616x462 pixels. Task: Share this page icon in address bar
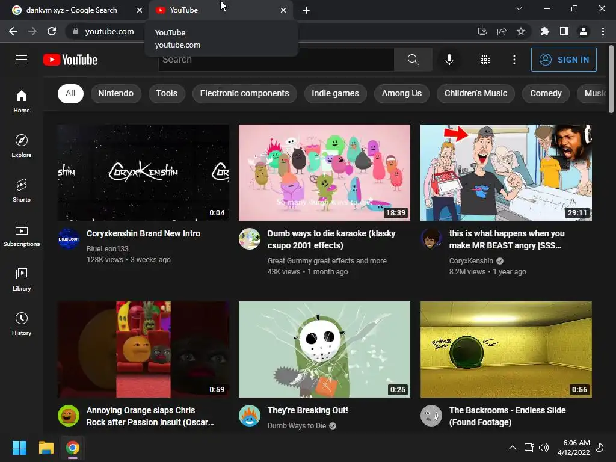pos(502,31)
